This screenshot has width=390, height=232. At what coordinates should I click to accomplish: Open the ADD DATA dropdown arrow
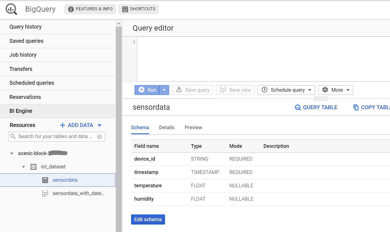tap(99, 125)
